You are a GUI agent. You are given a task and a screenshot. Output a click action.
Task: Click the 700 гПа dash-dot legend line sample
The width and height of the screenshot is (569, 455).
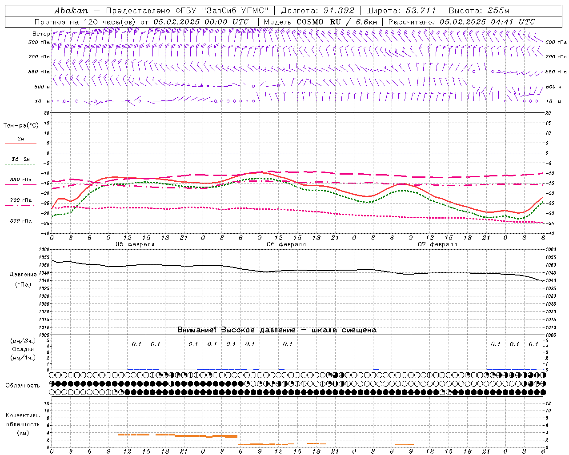tap(20, 205)
